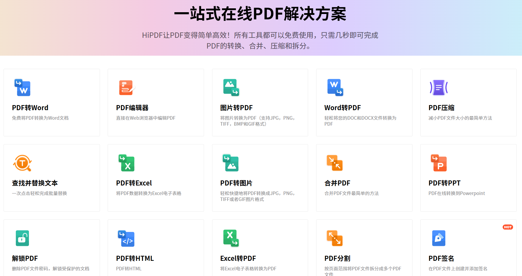Click description 免费将PDF转换为Word文档

40,118
